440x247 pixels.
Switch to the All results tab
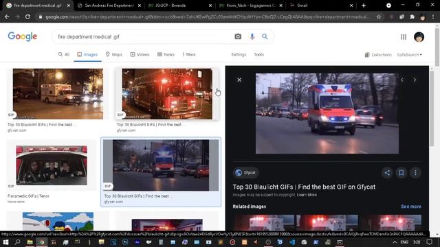64,54
